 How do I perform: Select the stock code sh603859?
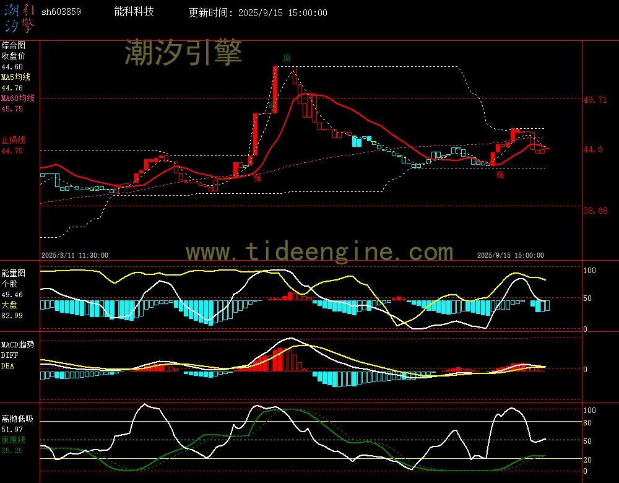click(61, 12)
